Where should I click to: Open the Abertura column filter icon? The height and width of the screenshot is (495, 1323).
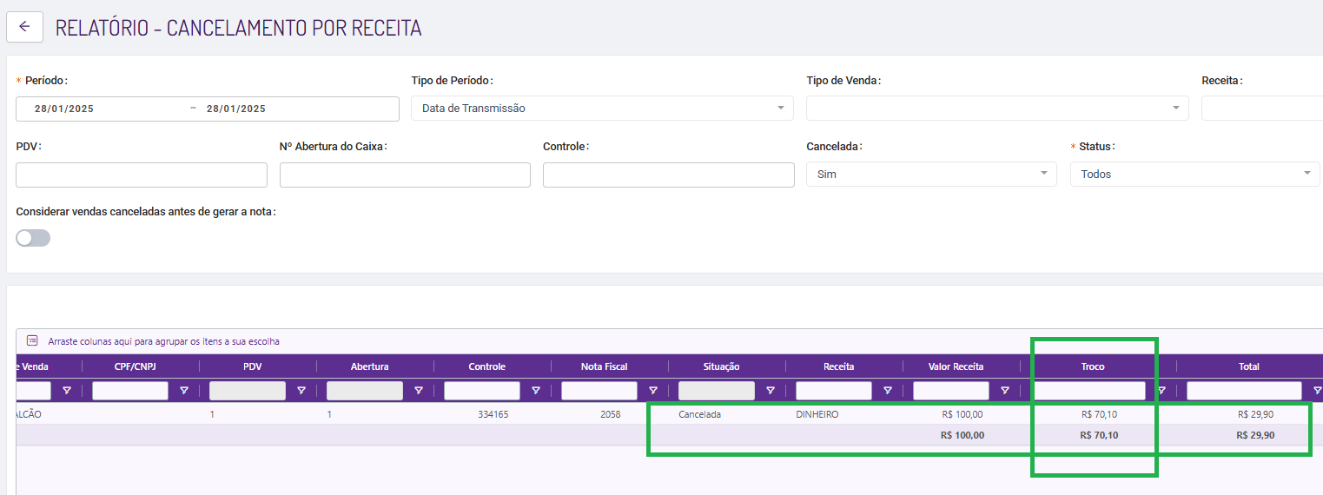click(419, 391)
